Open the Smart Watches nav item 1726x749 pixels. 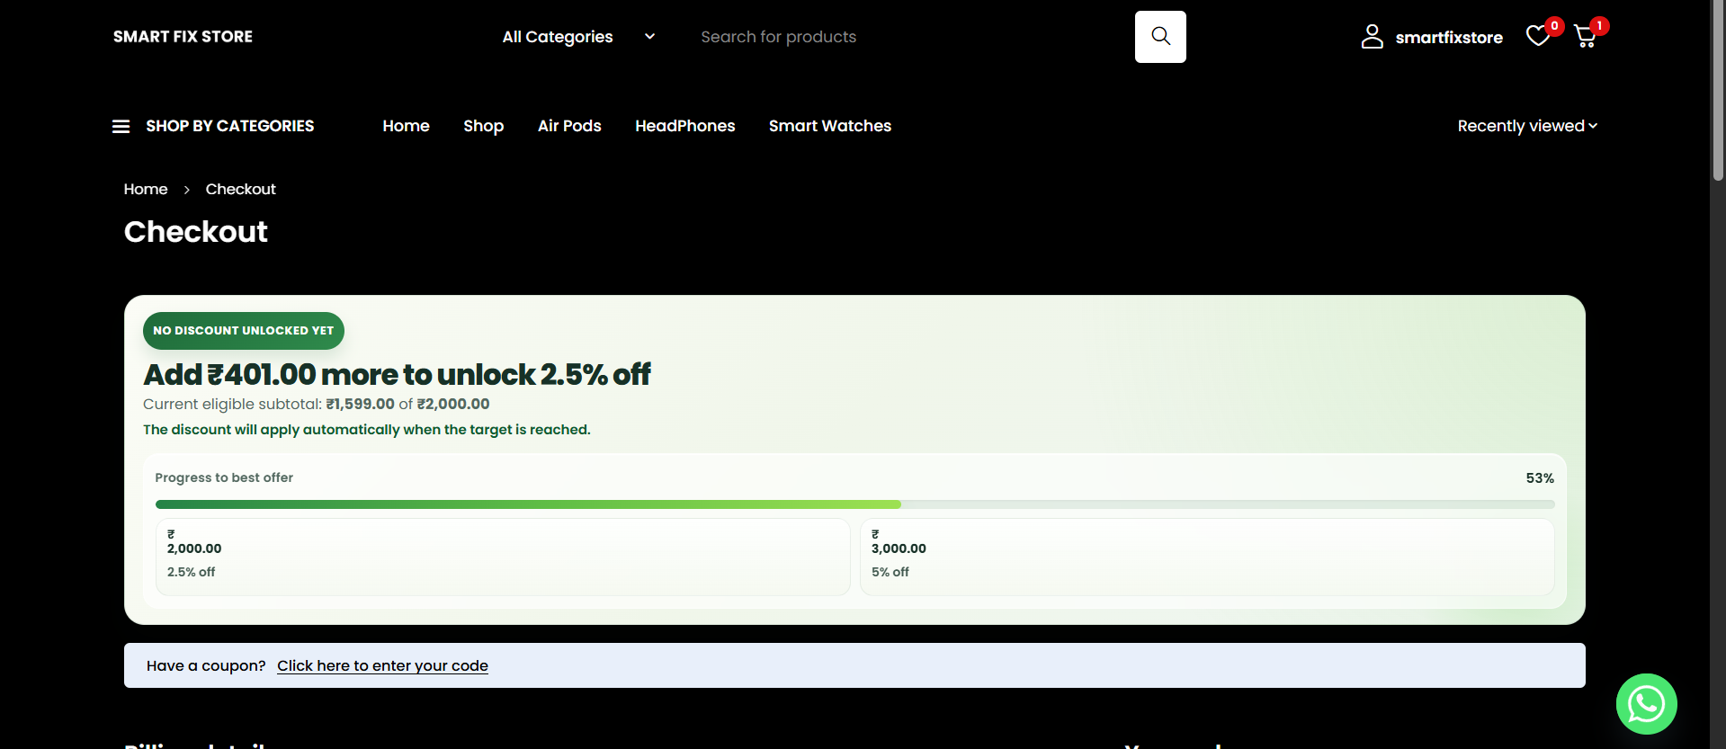coord(829,126)
